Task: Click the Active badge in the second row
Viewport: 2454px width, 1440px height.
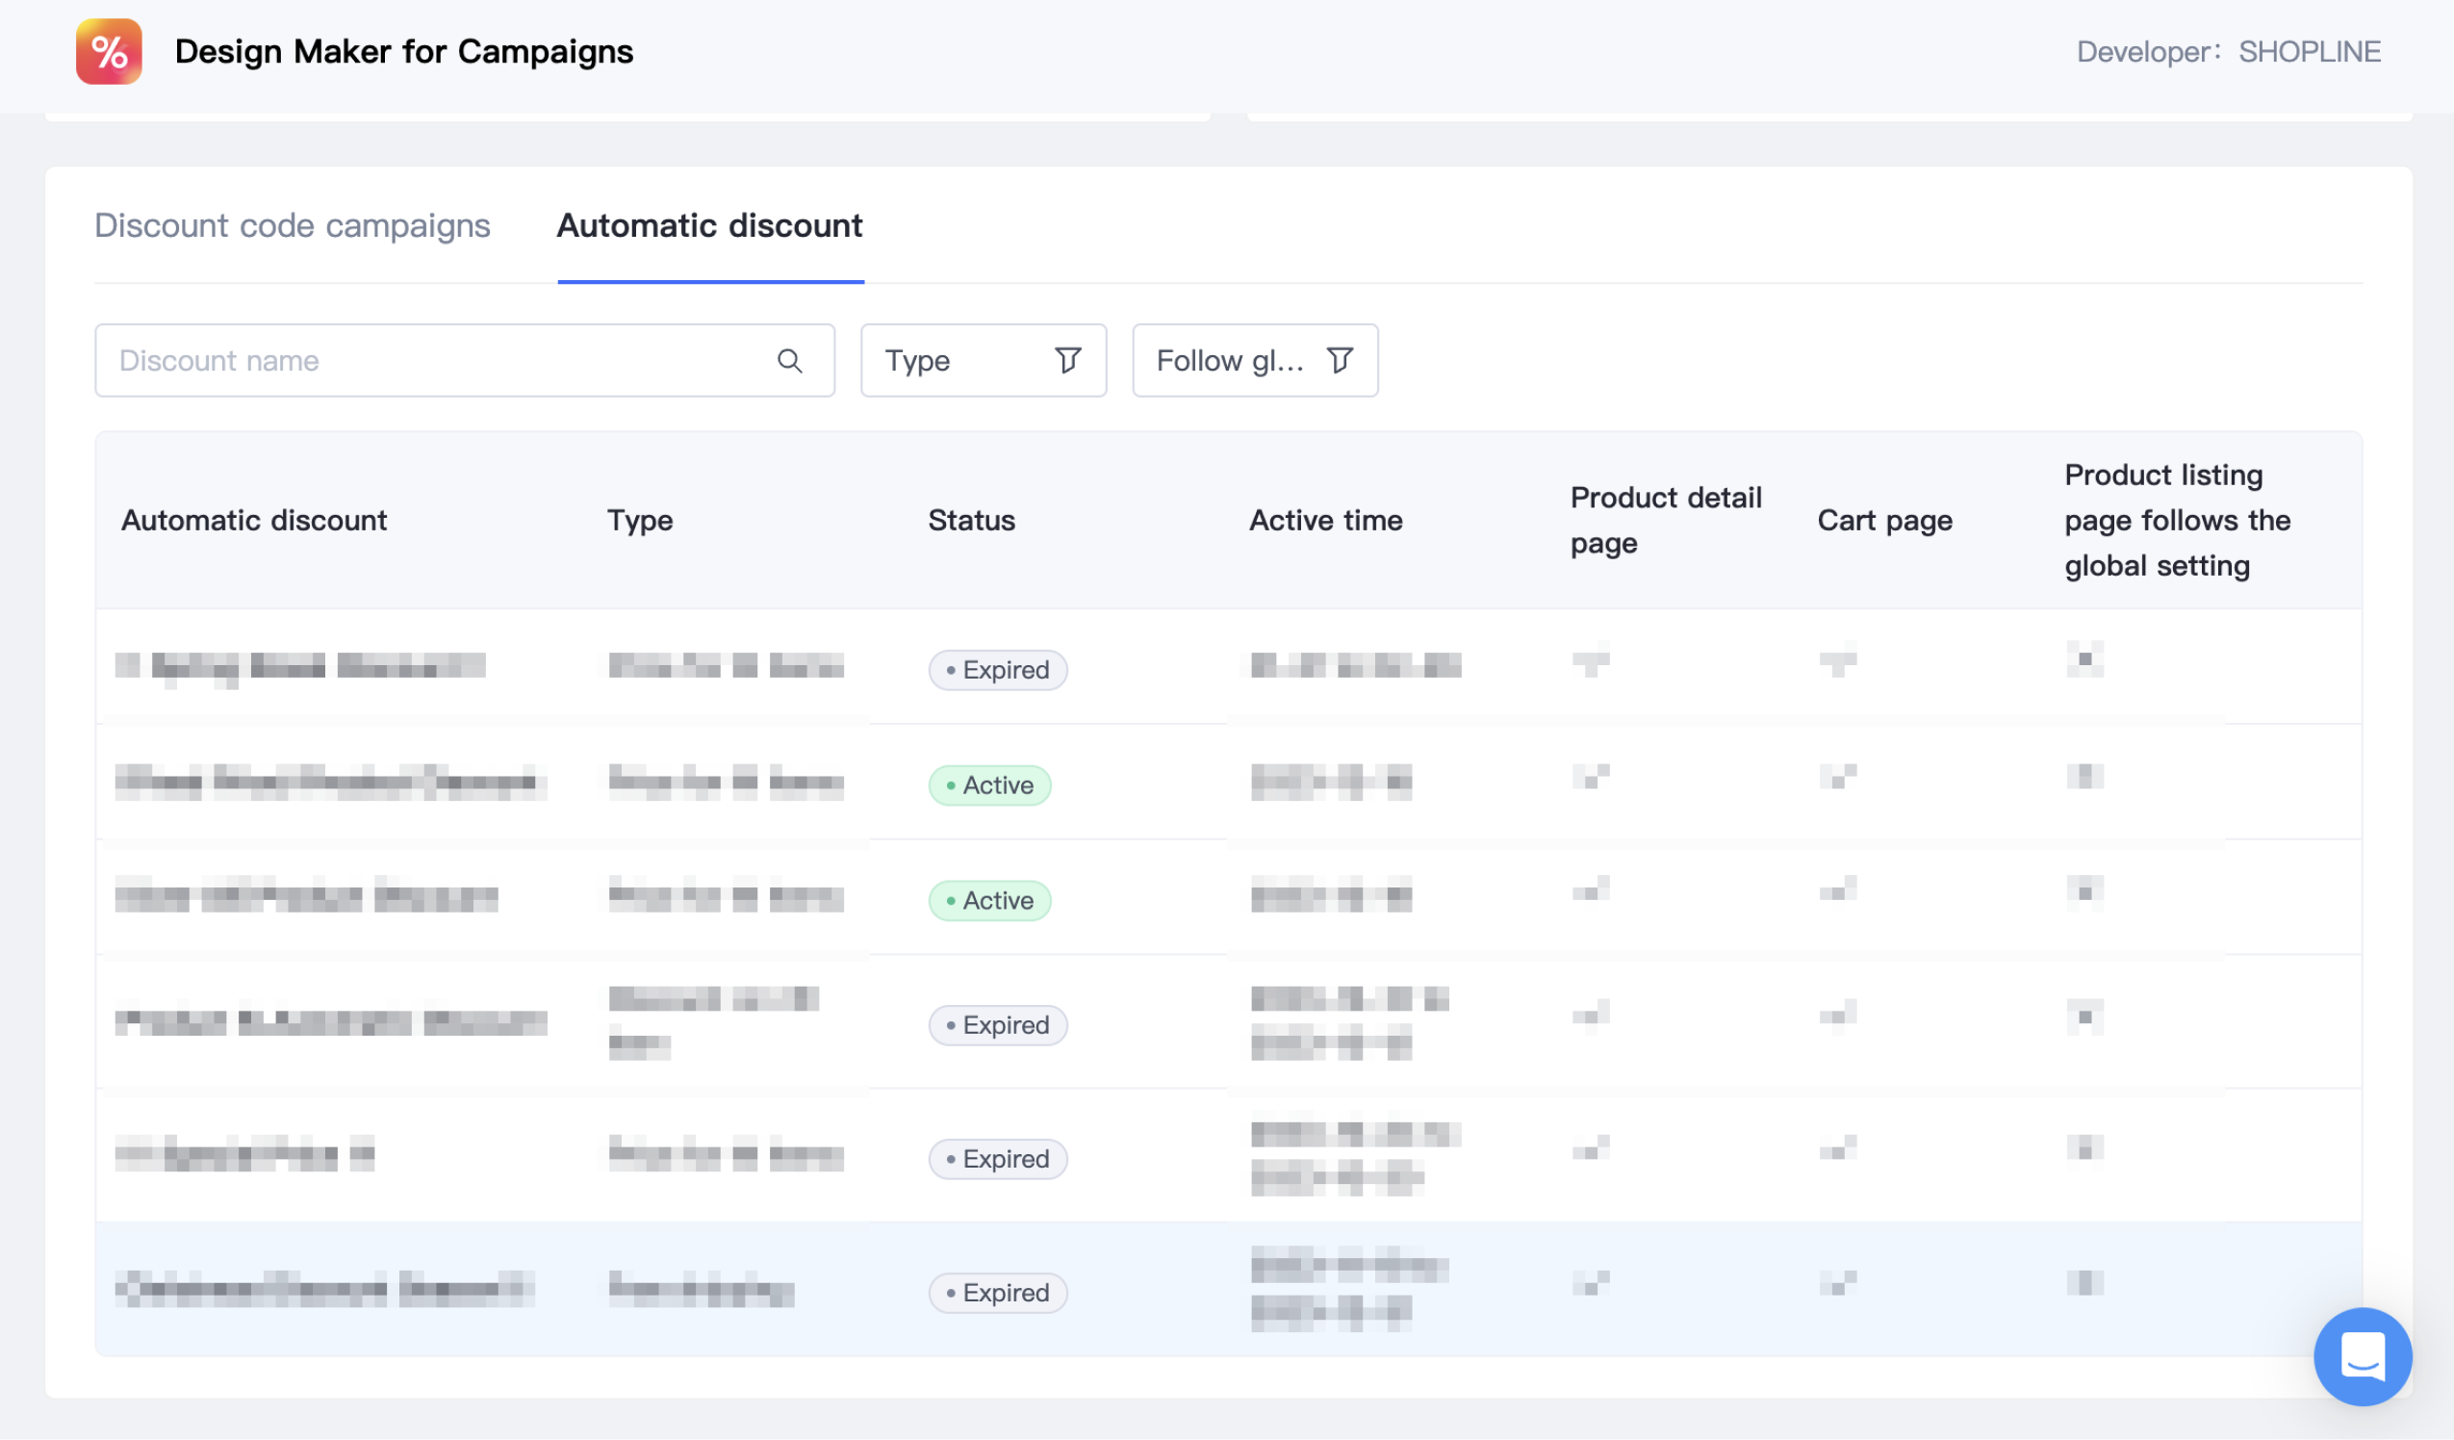Action: pyautogui.click(x=989, y=785)
